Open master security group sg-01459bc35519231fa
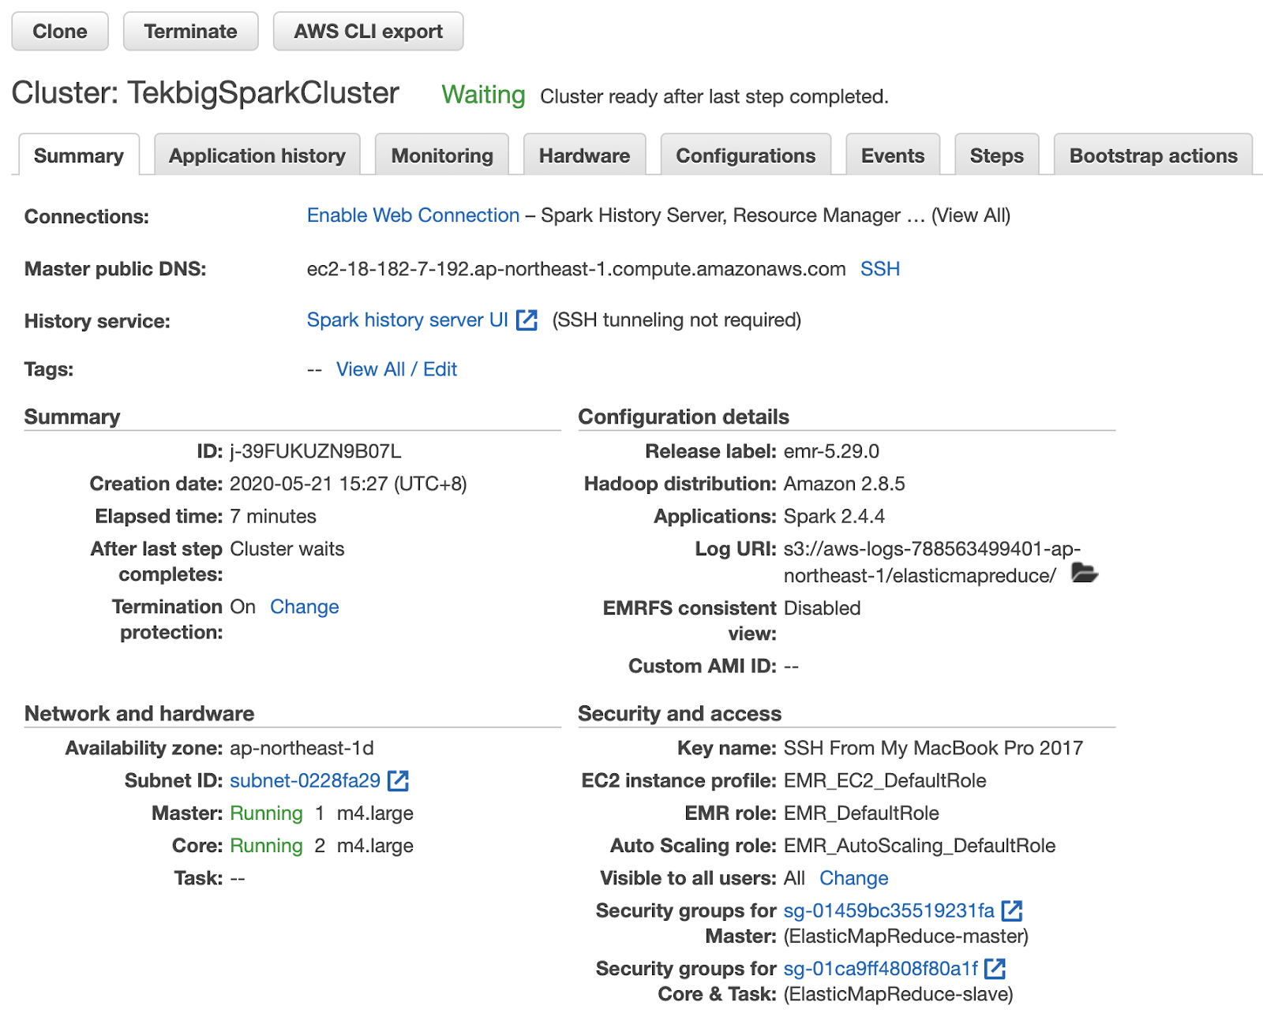 coord(889,910)
